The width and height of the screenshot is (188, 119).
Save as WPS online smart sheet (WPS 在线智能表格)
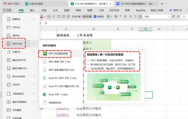click(61, 53)
